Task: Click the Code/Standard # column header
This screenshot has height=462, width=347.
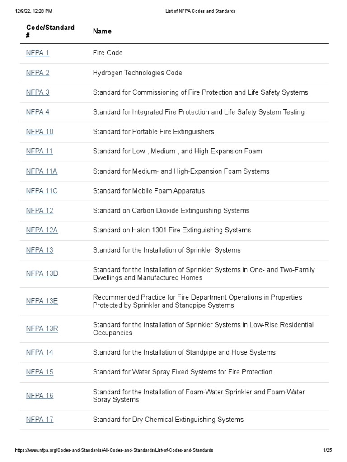Action: 50,31
